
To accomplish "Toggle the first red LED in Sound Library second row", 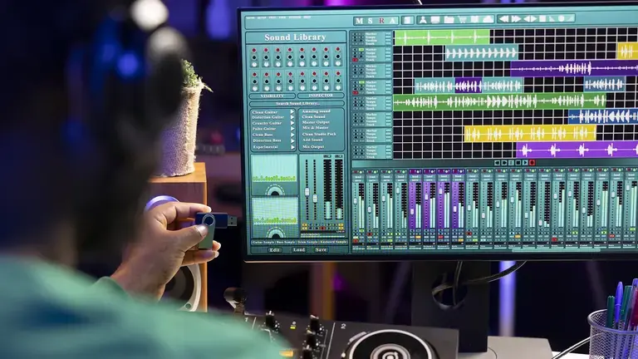I will pos(254,76).
